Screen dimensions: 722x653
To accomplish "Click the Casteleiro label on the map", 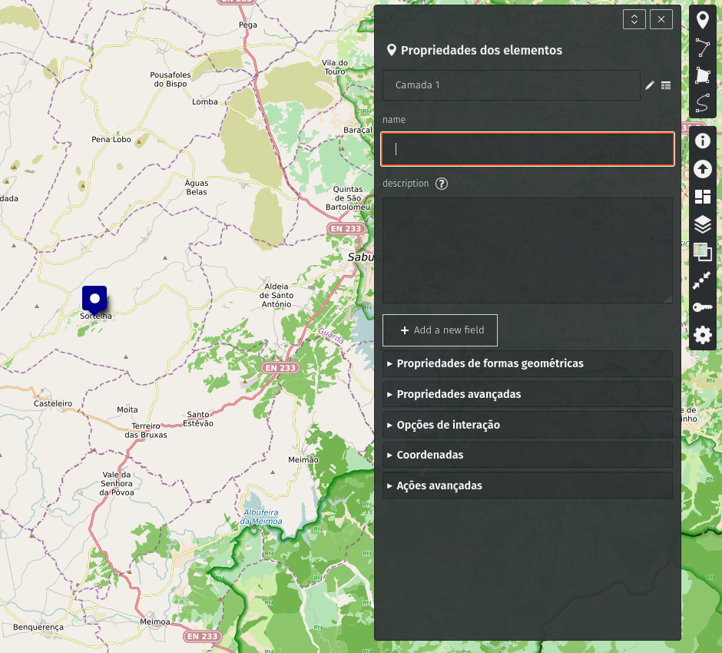I will click(x=53, y=403).
